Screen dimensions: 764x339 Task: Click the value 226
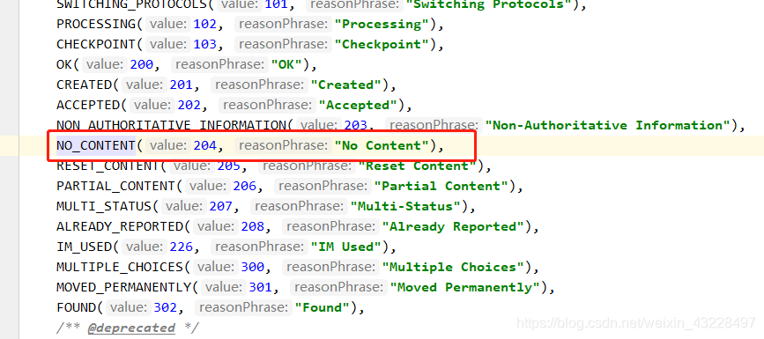(182, 247)
